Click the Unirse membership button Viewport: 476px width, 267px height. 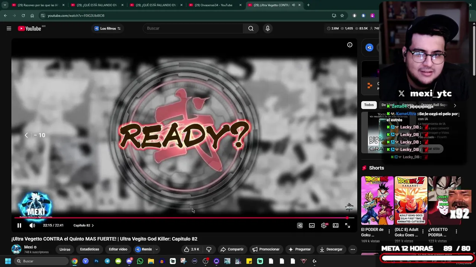(x=65, y=249)
